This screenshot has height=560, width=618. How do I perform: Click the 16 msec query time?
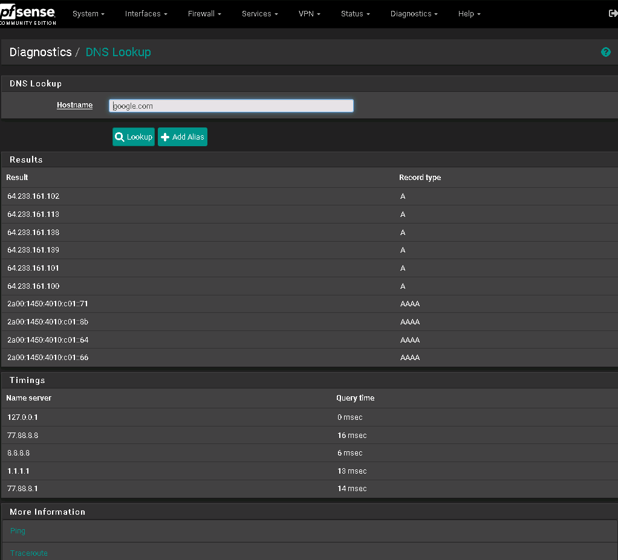(352, 435)
